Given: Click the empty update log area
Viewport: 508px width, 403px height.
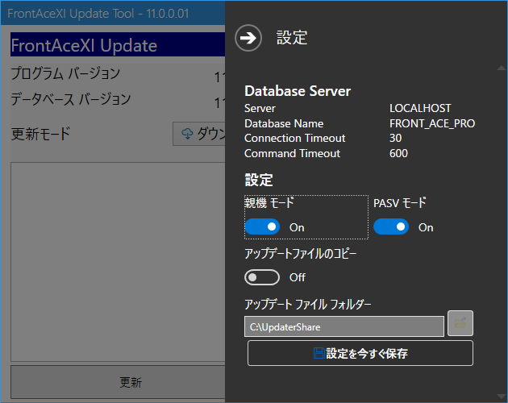Looking at the screenshot, I should tap(117, 258).
